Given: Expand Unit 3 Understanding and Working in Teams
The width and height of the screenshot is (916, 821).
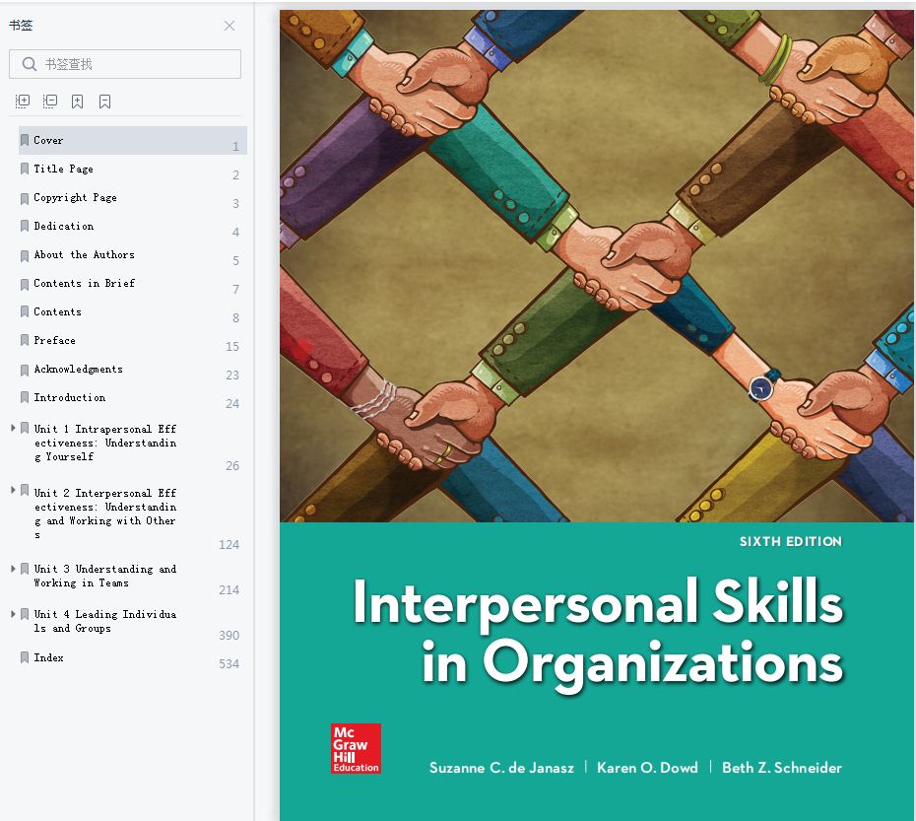Looking at the screenshot, I should (13, 569).
